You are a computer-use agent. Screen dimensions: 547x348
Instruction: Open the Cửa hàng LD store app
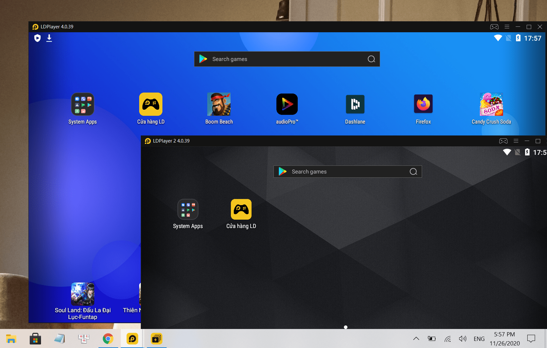click(150, 104)
